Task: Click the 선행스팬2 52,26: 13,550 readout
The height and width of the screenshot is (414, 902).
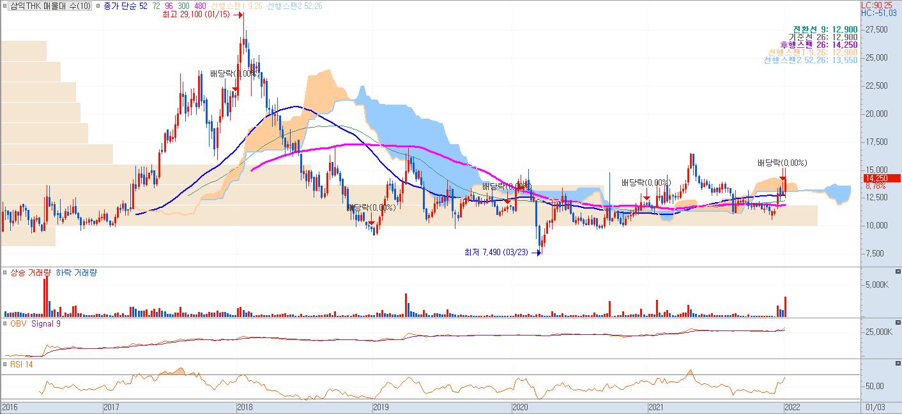Action: point(811,60)
